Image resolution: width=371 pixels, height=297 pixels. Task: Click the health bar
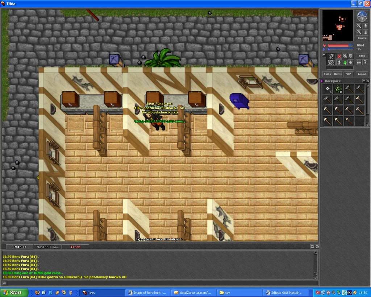(340, 45)
